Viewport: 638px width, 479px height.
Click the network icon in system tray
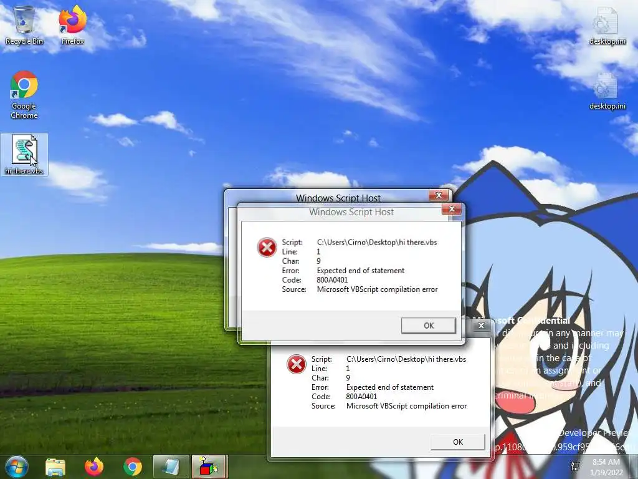point(575,467)
